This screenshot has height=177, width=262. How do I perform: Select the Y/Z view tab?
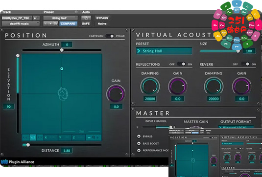33,138
